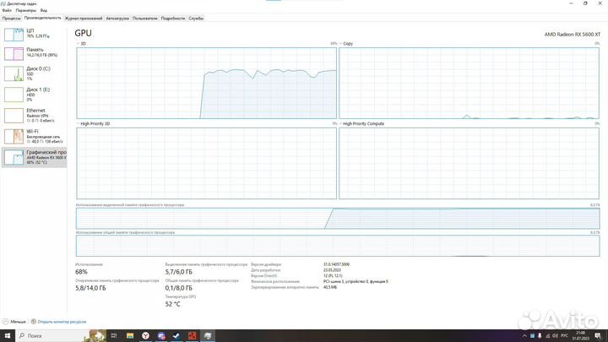Click the 68% utilization value

(x=81, y=272)
